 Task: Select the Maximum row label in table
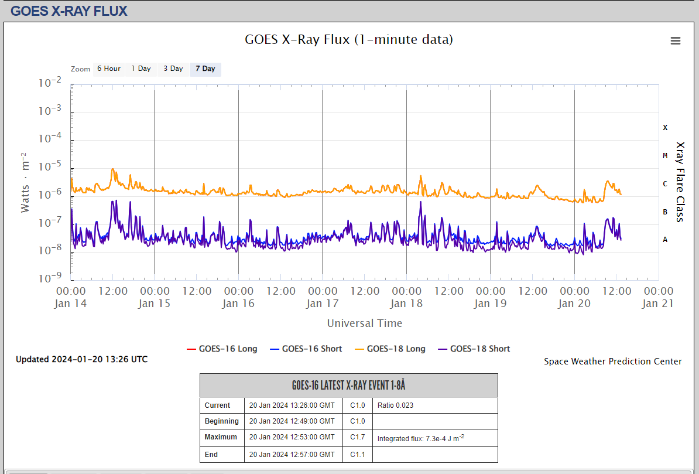(x=221, y=437)
